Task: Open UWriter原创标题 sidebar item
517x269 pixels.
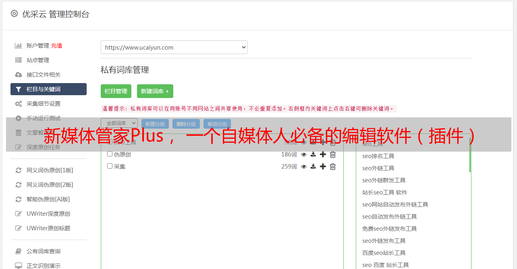Action: (x=48, y=228)
